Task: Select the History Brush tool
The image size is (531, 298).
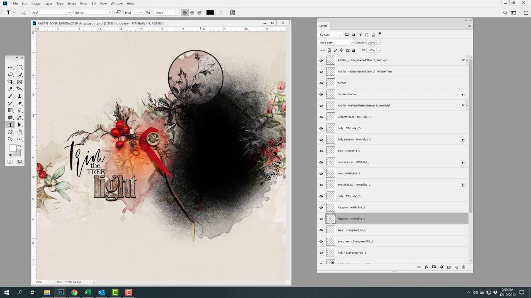Action: (10, 103)
